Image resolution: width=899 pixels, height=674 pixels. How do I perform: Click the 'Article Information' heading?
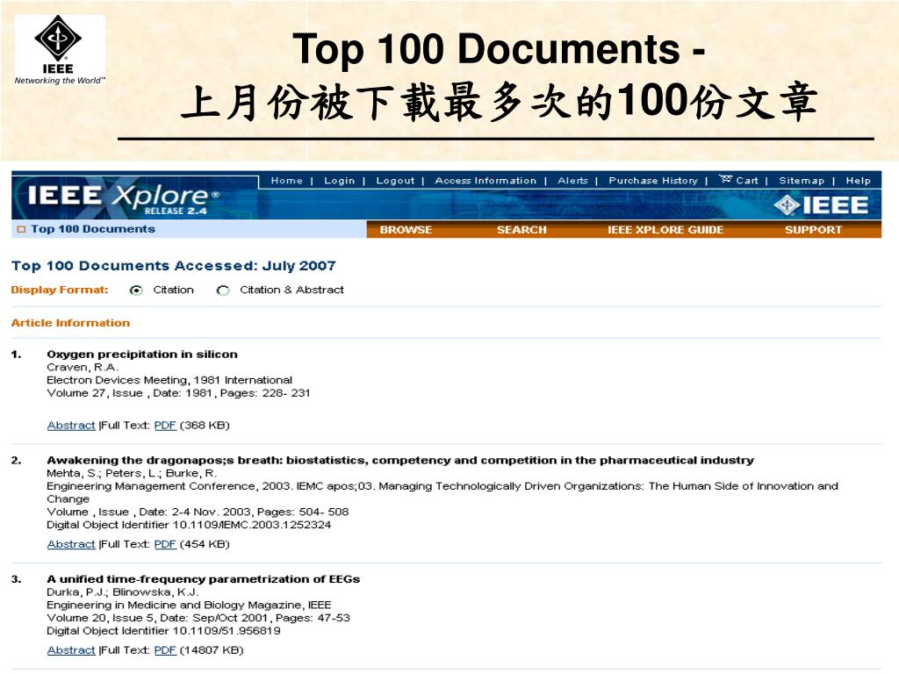pos(70,323)
